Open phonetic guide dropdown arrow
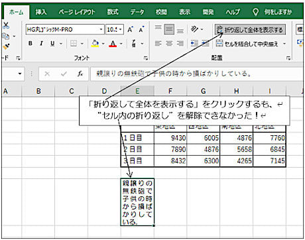 tap(142, 44)
